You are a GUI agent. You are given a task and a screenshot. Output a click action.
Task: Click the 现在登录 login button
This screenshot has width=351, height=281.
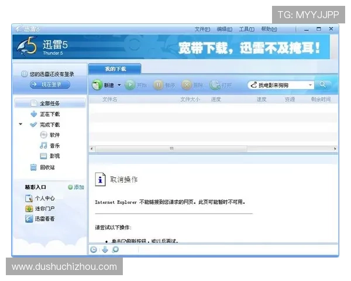50,84
